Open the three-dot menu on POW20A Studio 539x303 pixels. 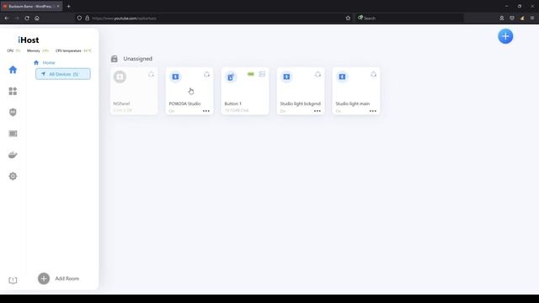click(205, 111)
